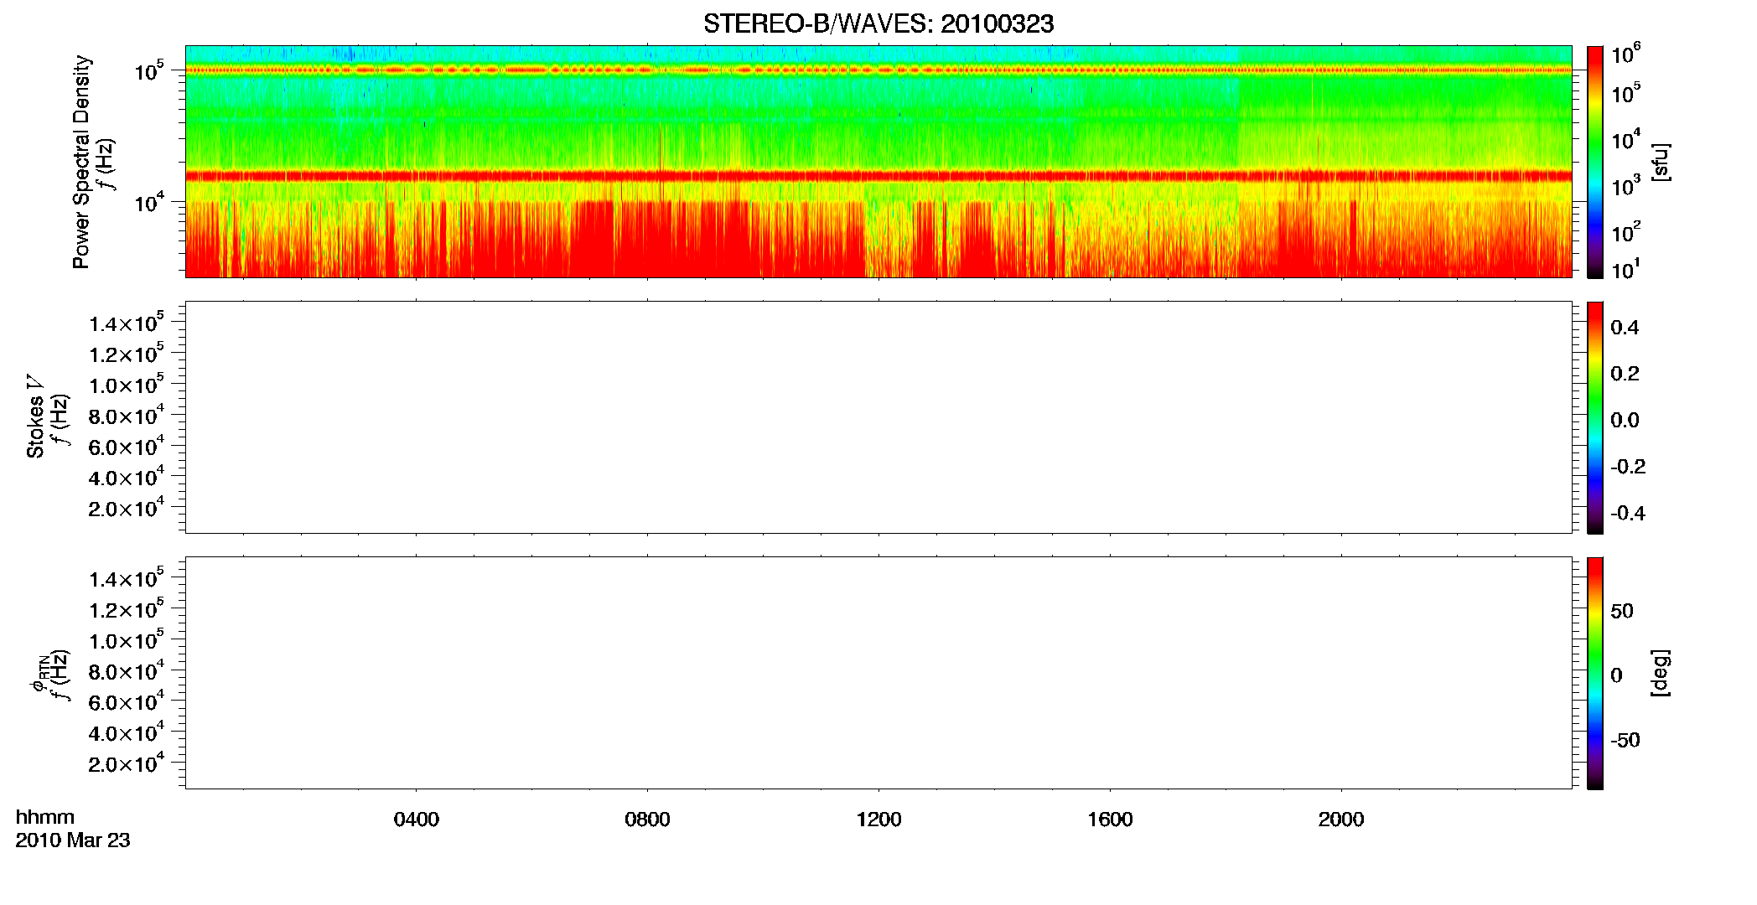Click the [sfu] unit label
The height and width of the screenshot is (905, 1757).
click(1661, 162)
